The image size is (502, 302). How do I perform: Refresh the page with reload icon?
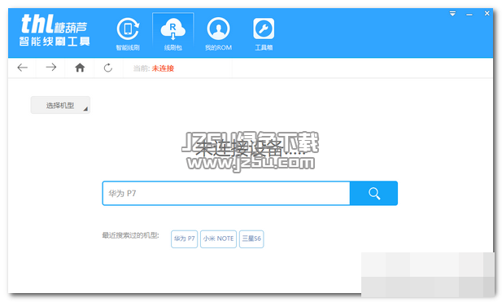[108, 68]
